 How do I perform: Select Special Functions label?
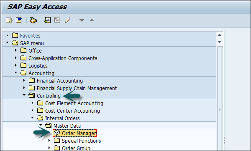[82, 141]
